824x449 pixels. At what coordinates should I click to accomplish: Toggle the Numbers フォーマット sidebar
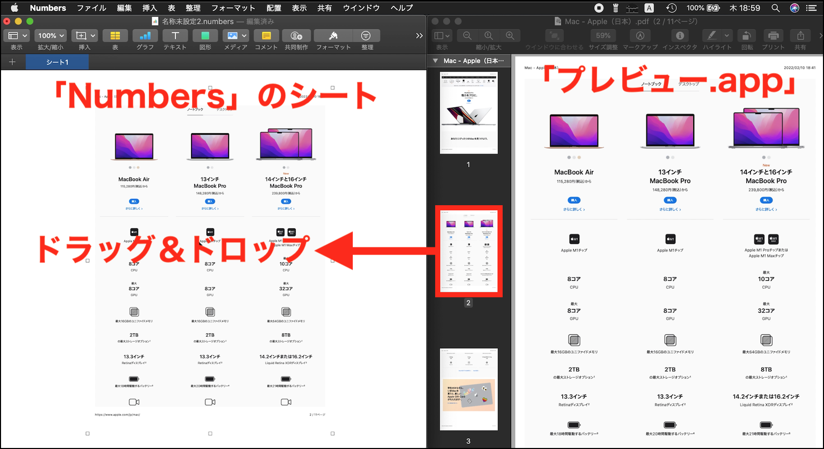(333, 35)
